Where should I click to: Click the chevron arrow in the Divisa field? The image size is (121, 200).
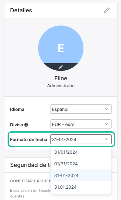(x=106, y=124)
